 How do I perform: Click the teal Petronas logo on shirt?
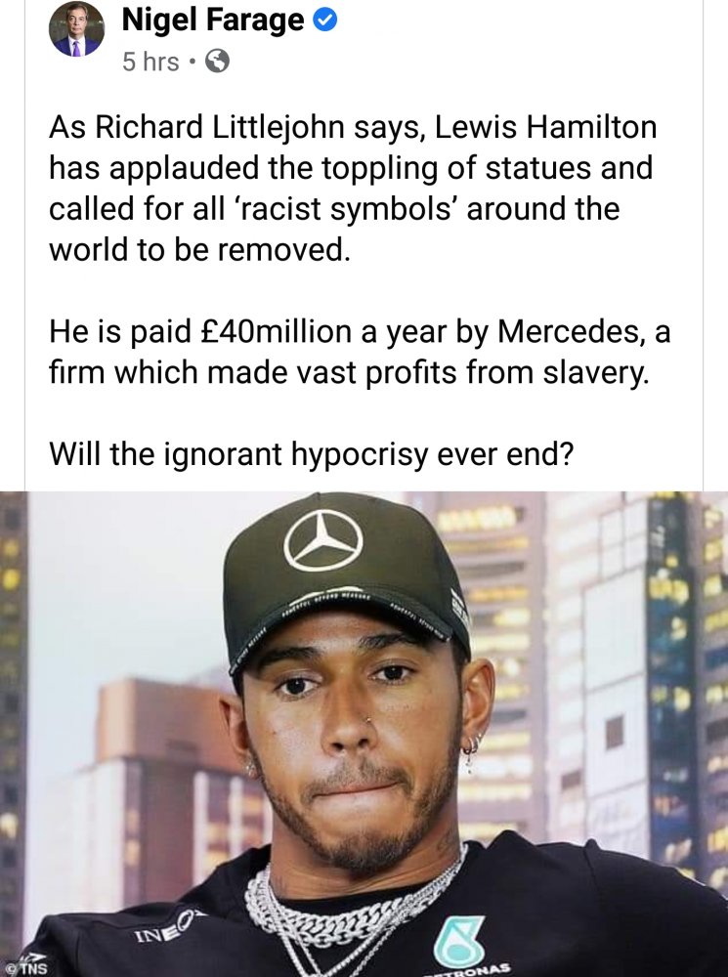(459, 941)
